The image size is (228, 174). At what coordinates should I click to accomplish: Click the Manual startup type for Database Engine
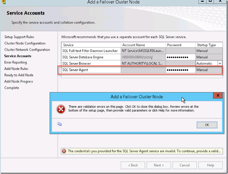209,57
